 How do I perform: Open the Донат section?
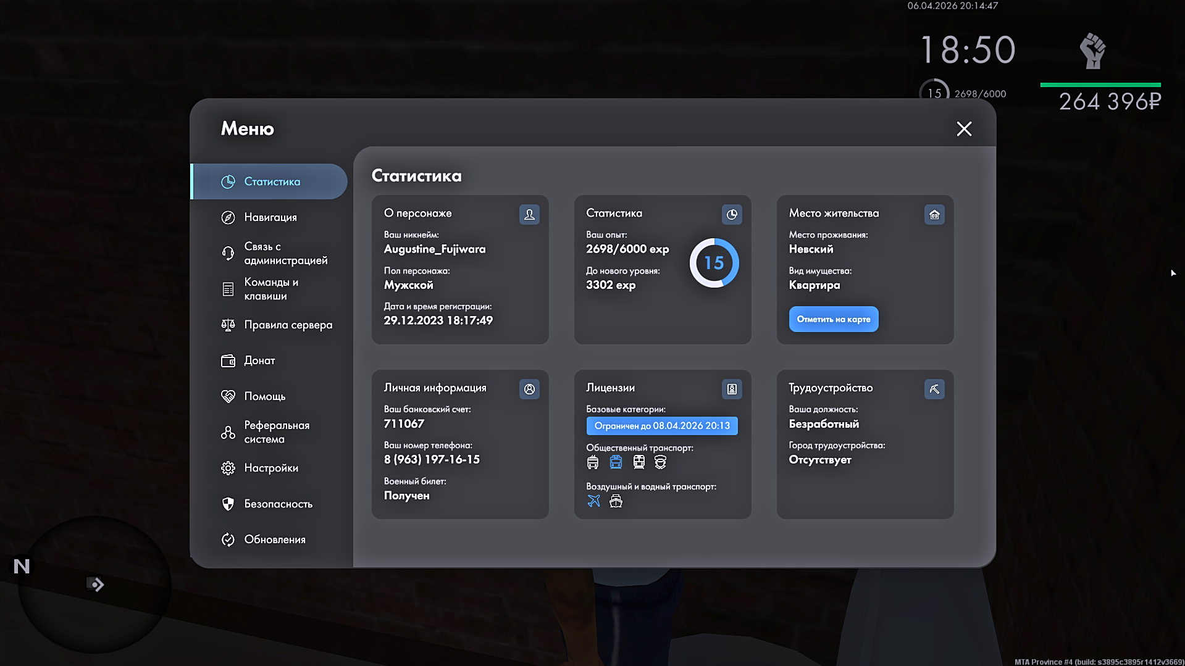pos(259,360)
